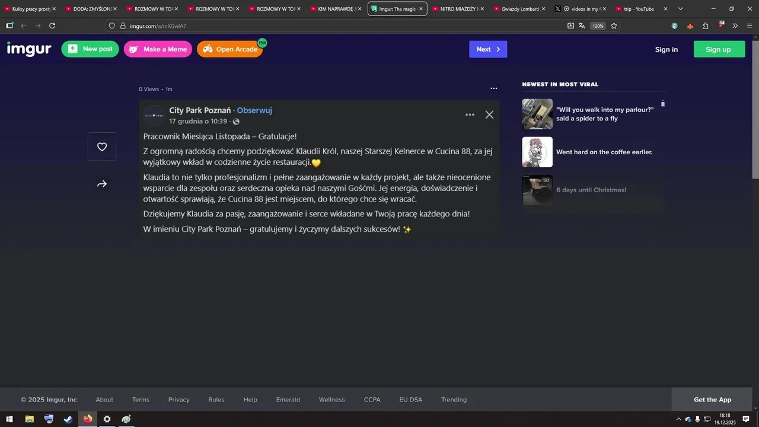The image size is (759, 427).
Task: Click the site padlock icon
Action: tap(123, 26)
